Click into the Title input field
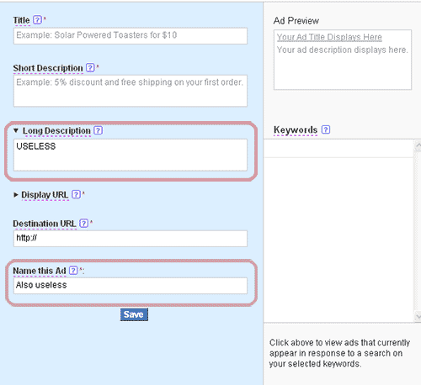Viewport: 421px width, 385px height. [x=131, y=36]
